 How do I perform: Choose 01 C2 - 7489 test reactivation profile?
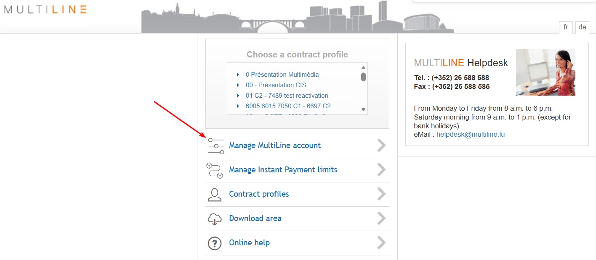coord(287,96)
